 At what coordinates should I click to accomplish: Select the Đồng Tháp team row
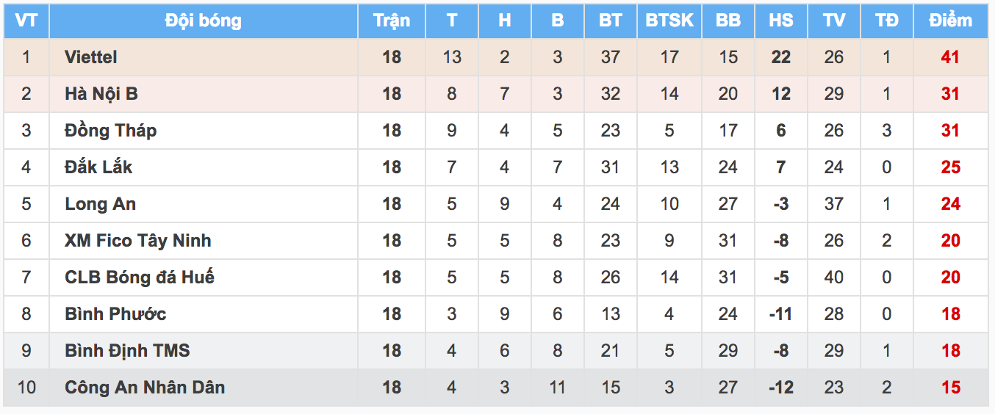click(x=497, y=131)
